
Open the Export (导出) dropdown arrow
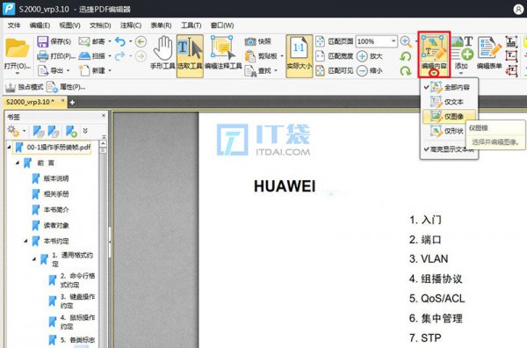69,70
